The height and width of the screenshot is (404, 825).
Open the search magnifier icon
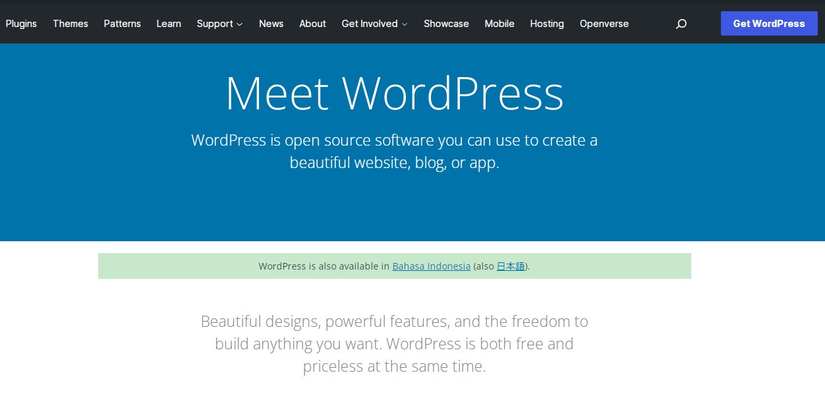681,24
